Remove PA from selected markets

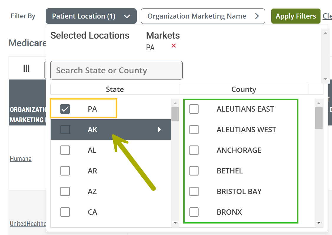tap(174, 46)
